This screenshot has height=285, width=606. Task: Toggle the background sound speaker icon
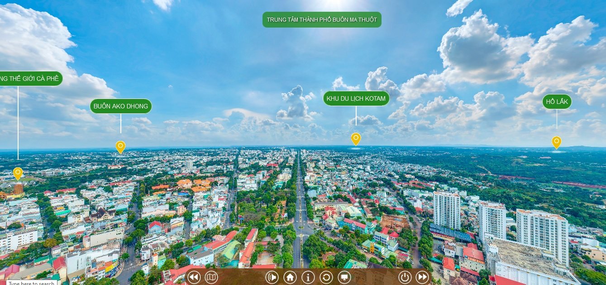pyautogui.click(x=272, y=277)
